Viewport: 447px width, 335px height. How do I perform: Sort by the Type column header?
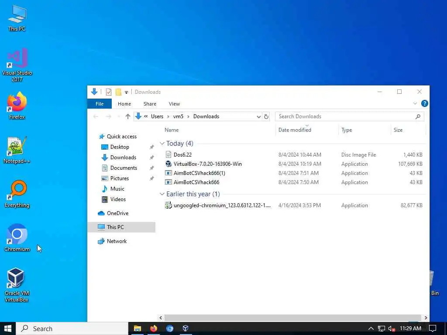(347, 130)
